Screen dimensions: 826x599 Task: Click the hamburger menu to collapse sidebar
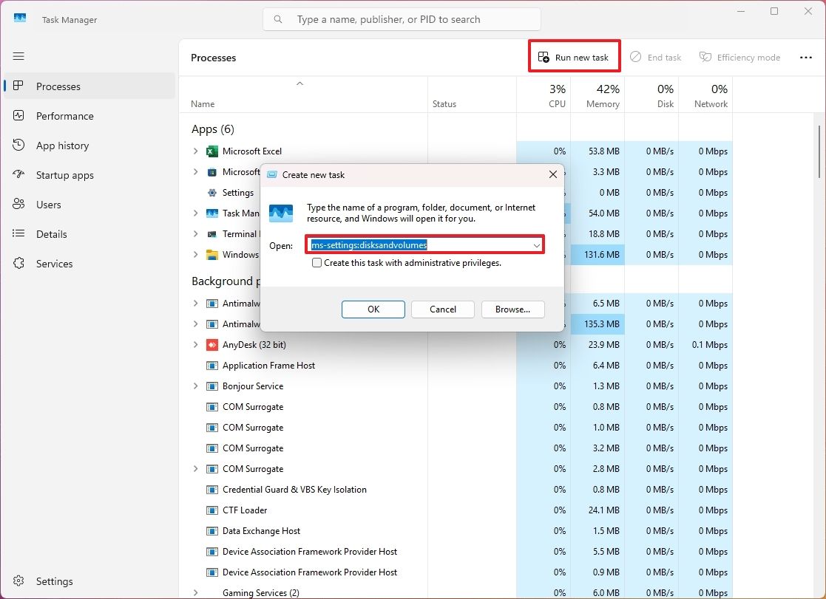pos(18,56)
